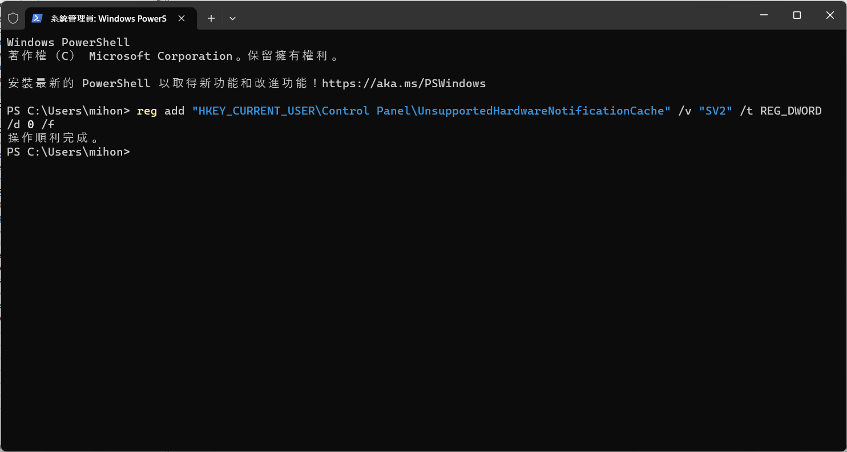Expand the new tab profile dropdown
Viewport: 847px width, 452px height.
tap(232, 18)
